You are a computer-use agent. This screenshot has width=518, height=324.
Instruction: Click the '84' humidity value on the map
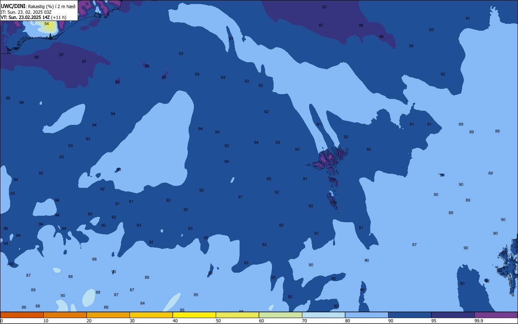pos(142,303)
